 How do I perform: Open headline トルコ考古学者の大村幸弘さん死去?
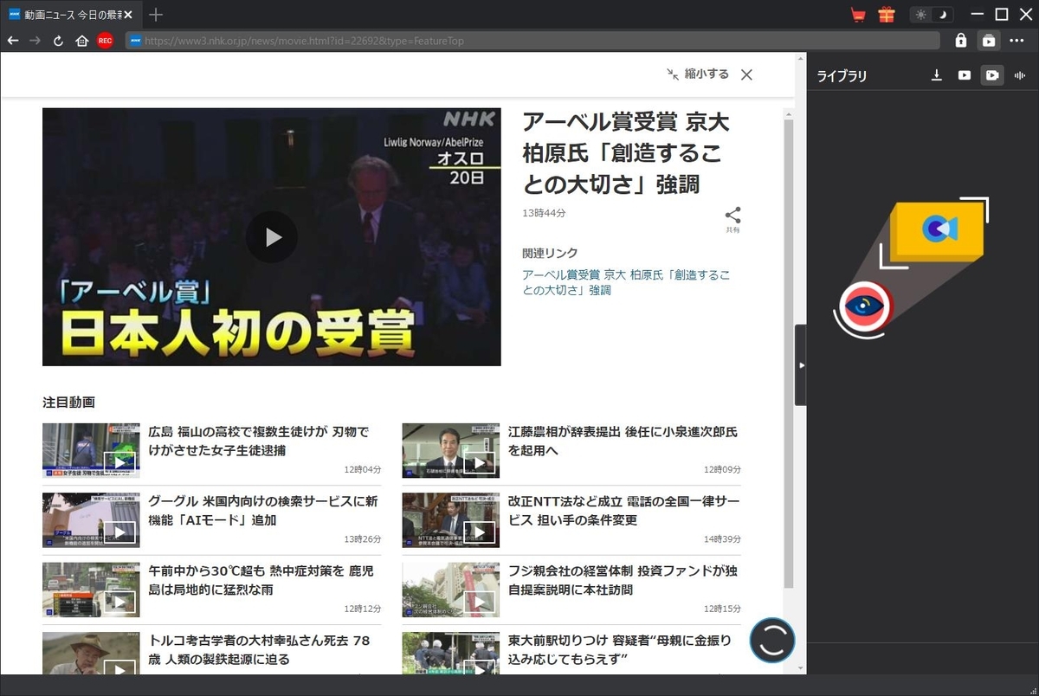pos(259,649)
